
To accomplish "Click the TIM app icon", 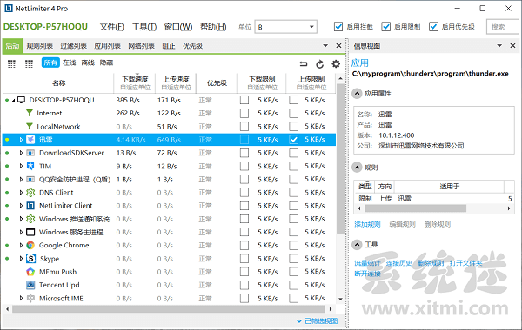I will 30,166.
